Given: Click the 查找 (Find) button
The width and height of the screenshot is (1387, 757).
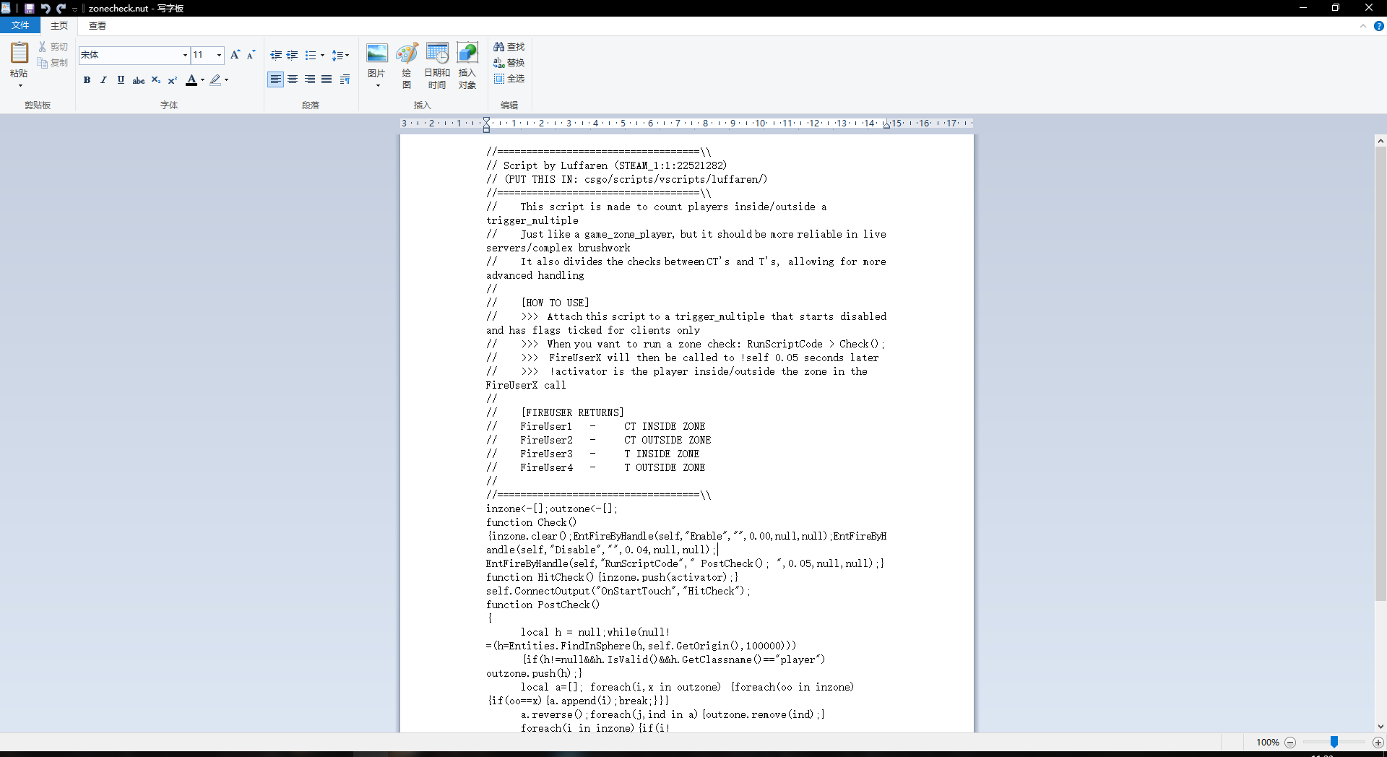Looking at the screenshot, I should click(x=509, y=46).
